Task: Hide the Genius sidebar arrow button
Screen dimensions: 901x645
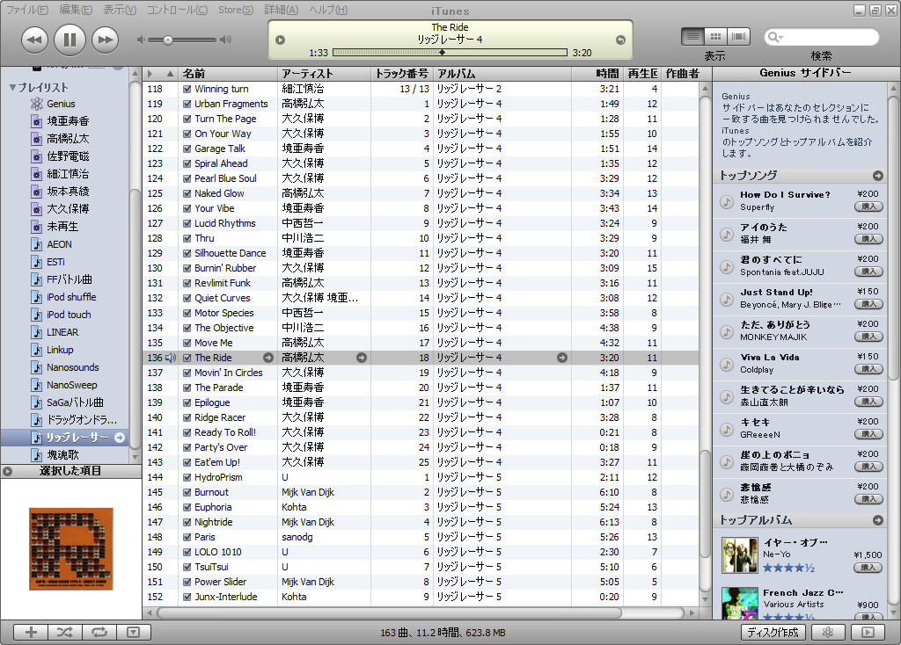Action: 868,632
